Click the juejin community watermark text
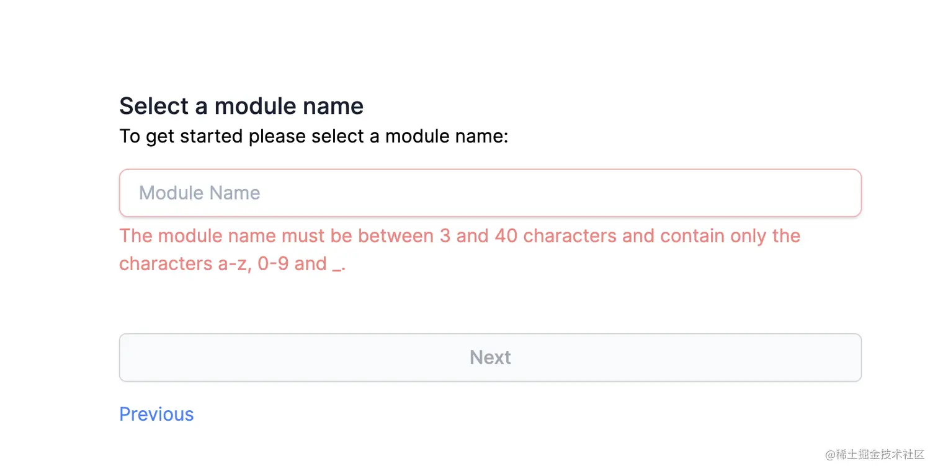The width and height of the screenshot is (938, 474). click(x=875, y=454)
